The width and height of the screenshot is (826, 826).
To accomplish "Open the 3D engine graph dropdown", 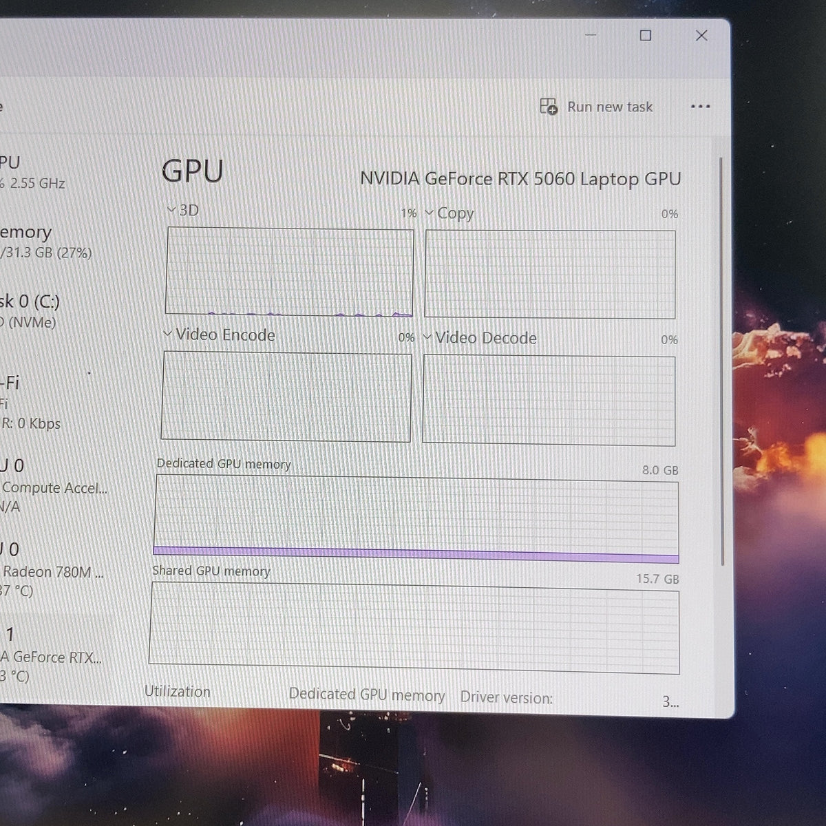I will coord(171,209).
